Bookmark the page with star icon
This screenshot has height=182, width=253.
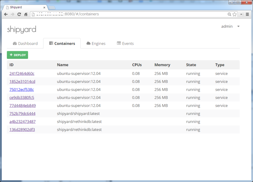(235, 14)
